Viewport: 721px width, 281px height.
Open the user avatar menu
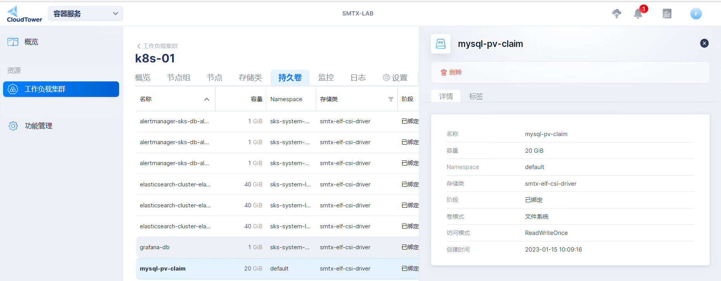pos(696,14)
